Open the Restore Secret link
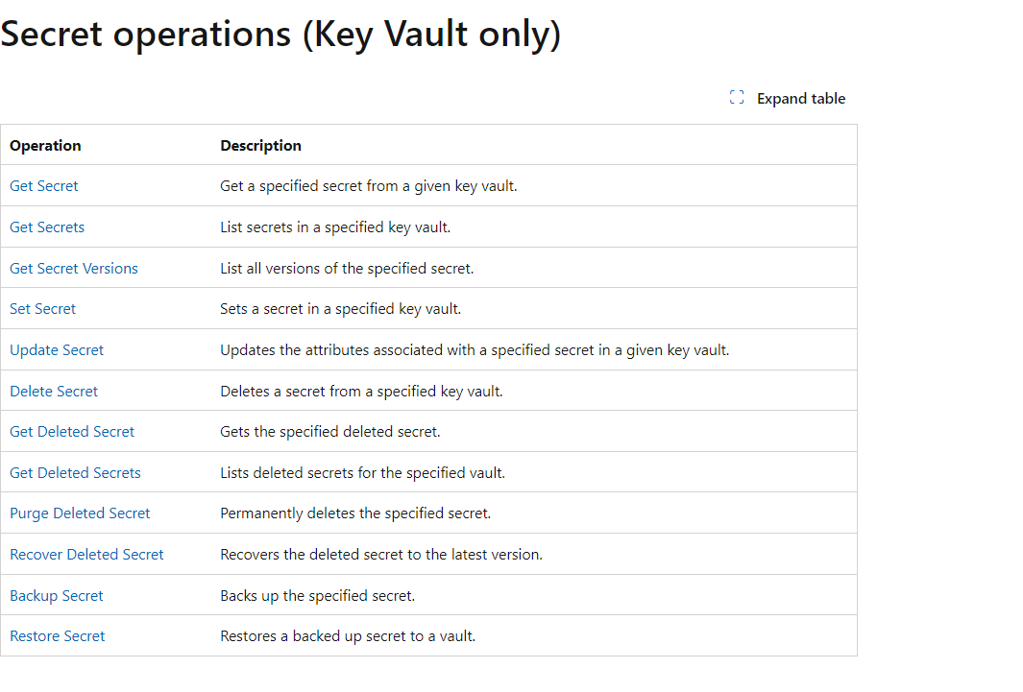1023x692 pixels. [x=57, y=635]
